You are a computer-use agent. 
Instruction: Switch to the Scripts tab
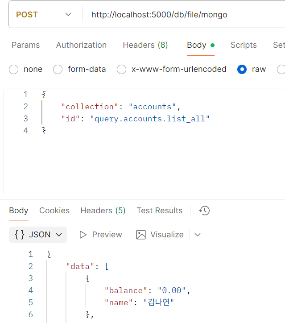pos(244,45)
